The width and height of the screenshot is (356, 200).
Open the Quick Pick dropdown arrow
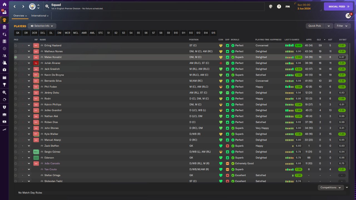pyautogui.click(x=328, y=26)
